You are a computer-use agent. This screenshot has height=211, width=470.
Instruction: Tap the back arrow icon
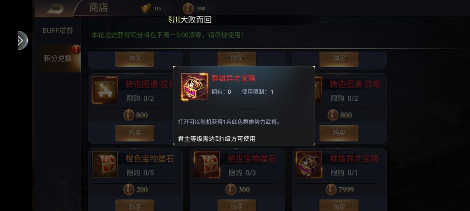[x=55, y=9]
